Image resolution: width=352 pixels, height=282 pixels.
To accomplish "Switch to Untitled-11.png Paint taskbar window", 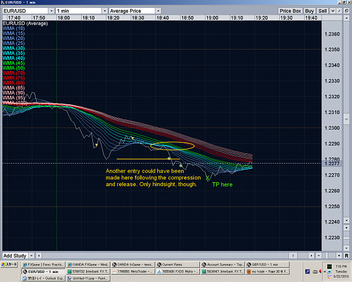I will (88, 279).
